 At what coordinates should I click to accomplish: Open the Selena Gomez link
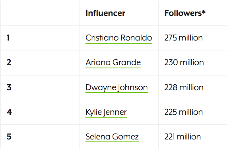[x=112, y=137]
